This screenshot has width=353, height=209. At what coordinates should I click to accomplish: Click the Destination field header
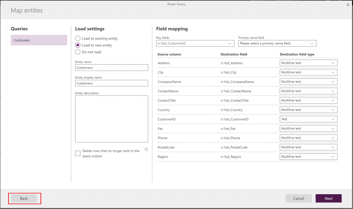pyautogui.click(x=234, y=54)
